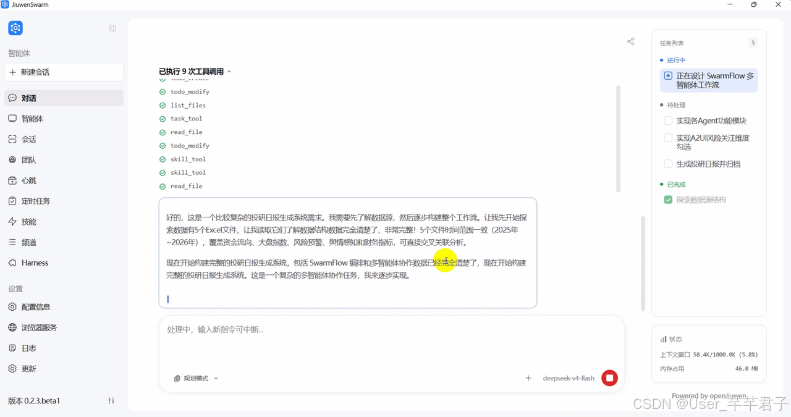Click the green check beside task_tool

point(163,119)
